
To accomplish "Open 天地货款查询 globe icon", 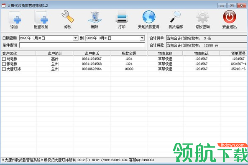I will 148,17.
